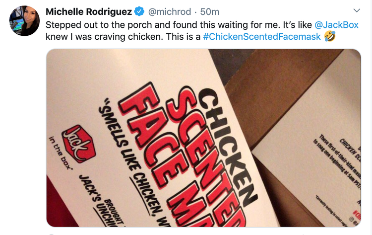372x235 pixels.
Task: Open the #ChickenScentedFacemask hashtag
Action: coord(262,37)
